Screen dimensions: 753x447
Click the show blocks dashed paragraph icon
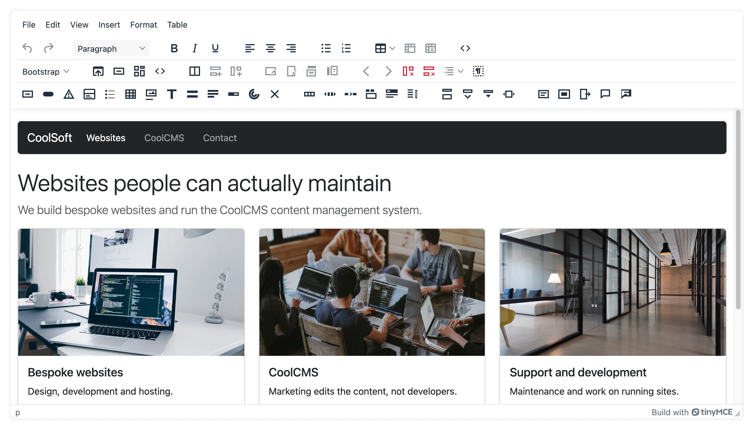(x=478, y=71)
